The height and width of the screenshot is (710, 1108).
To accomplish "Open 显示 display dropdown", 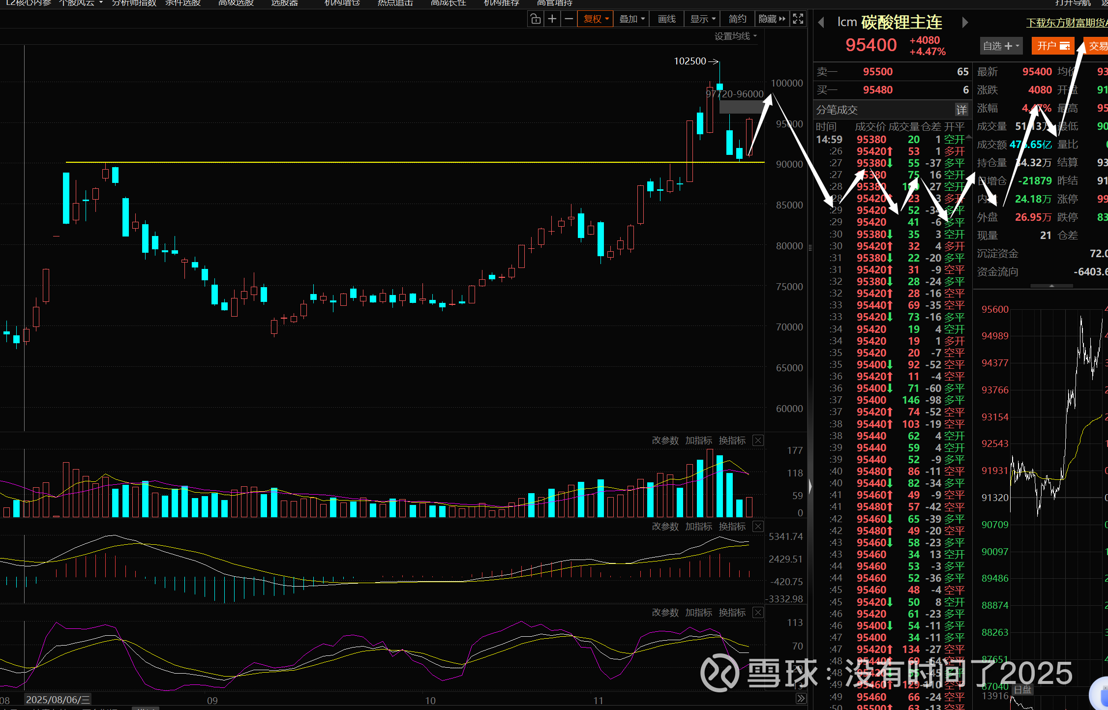I will 702,19.
